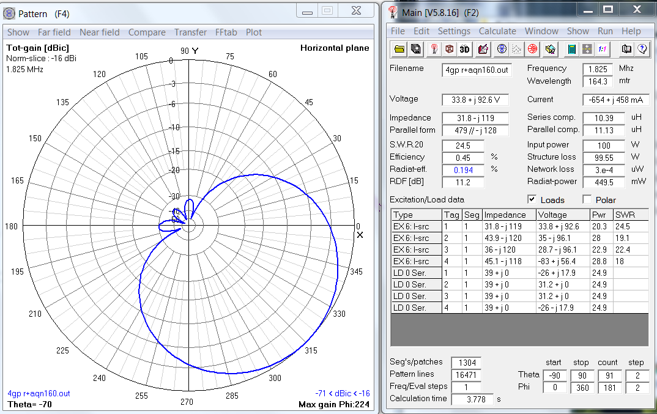Click the Phi stop field showing 360
This screenshot has width=657, height=414.
(x=582, y=388)
